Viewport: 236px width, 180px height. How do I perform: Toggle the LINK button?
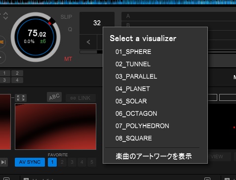click(x=80, y=98)
